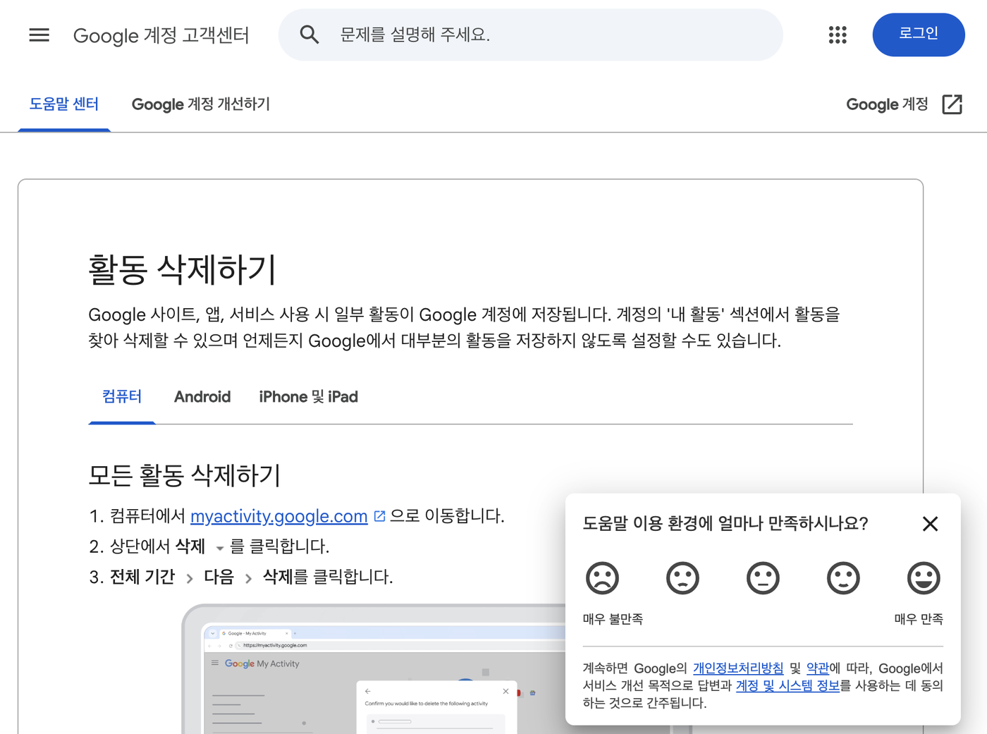This screenshot has height=734, width=987.
Task: Open the hamburger main menu
Action: pyautogui.click(x=39, y=35)
